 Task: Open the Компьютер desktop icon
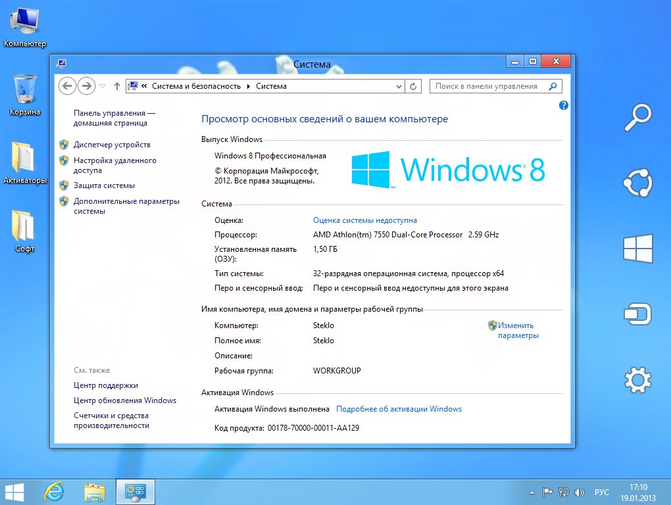tap(24, 27)
